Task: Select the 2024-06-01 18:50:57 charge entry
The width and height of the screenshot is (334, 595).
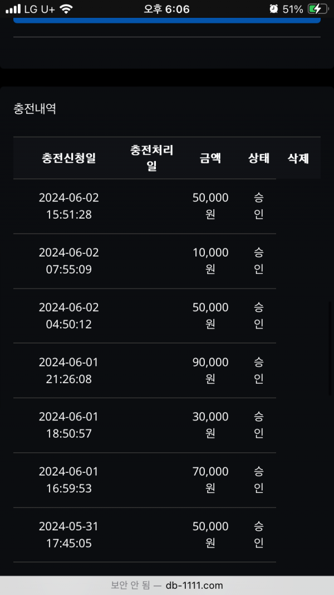Action: click(69, 425)
